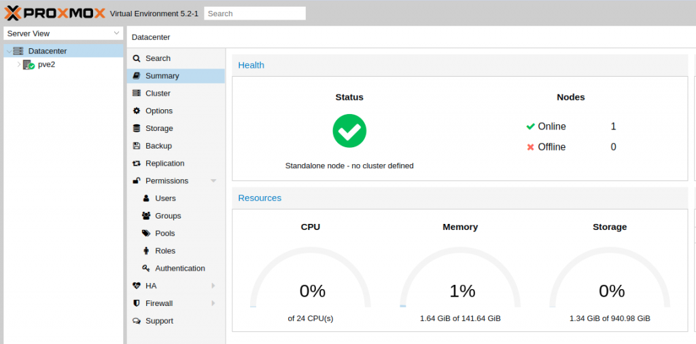Image resolution: width=696 pixels, height=344 pixels.
Task: Collapse the Permissions submenu arrow
Action: [213, 181]
